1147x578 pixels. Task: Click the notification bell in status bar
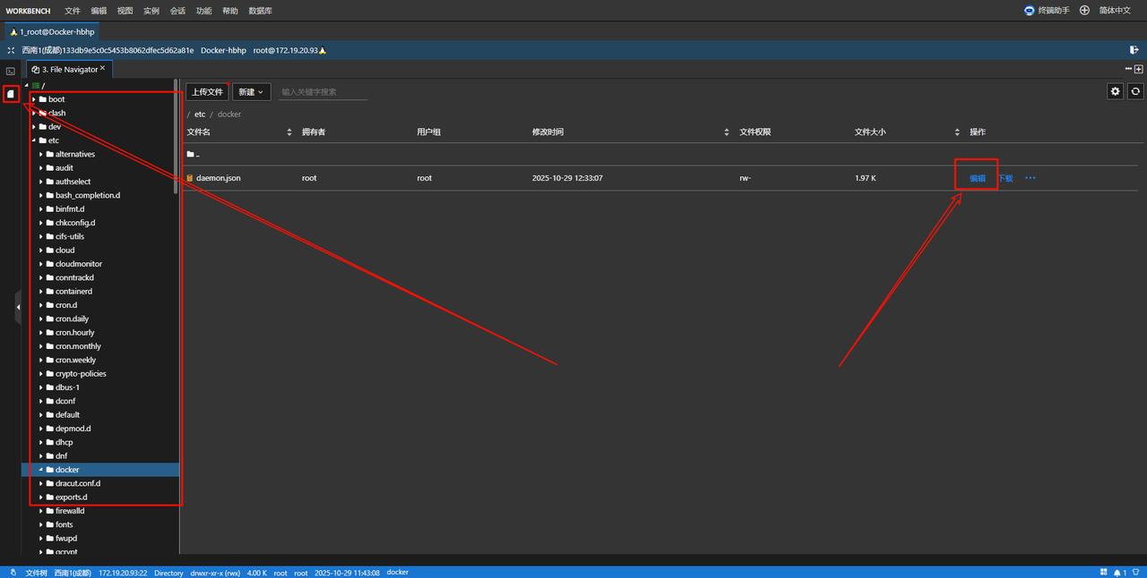pos(1117,573)
